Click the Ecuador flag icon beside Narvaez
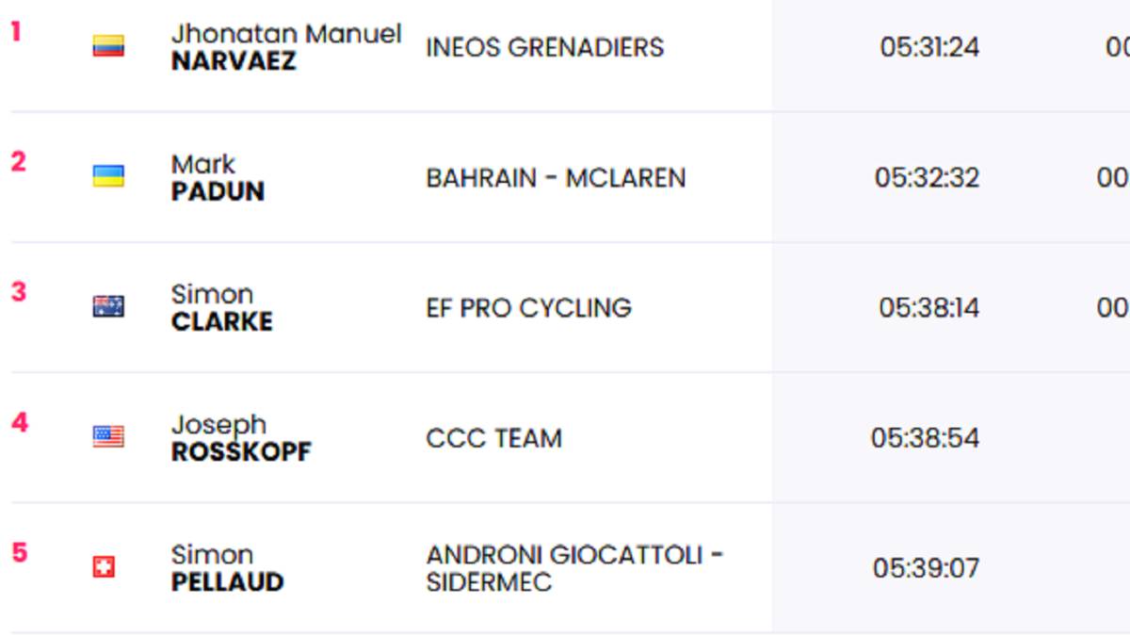The image size is (1130, 636). tap(108, 46)
